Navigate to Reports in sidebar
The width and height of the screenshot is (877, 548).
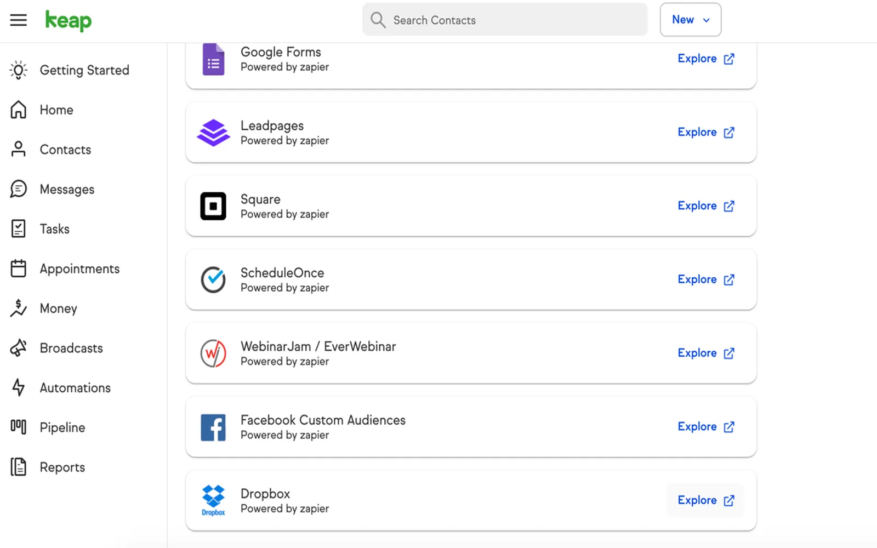coord(62,467)
